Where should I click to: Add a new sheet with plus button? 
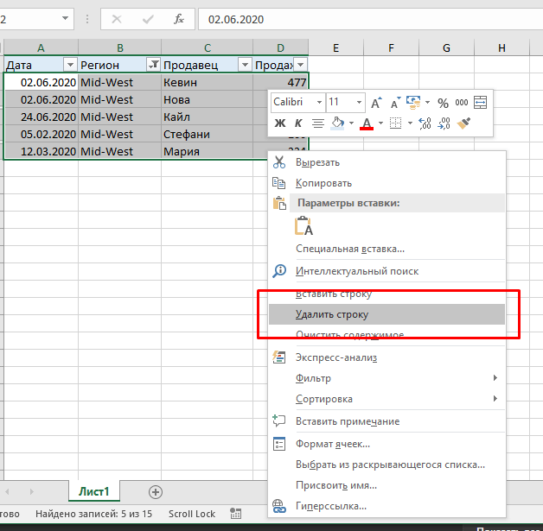point(156,492)
